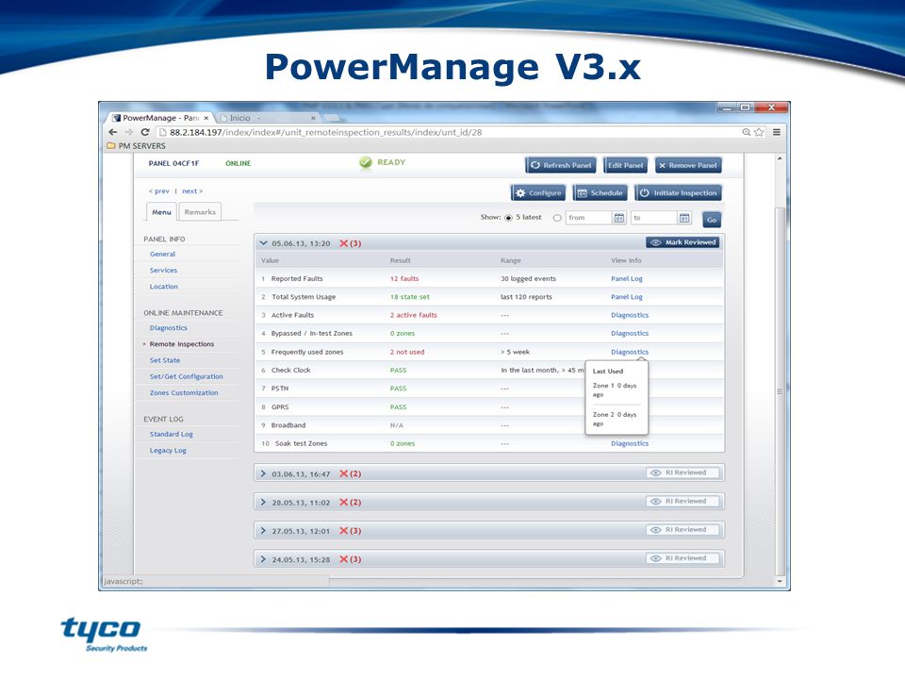The width and height of the screenshot is (905, 679).
Task: Switch to the Remarks tab
Action: (200, 212)
